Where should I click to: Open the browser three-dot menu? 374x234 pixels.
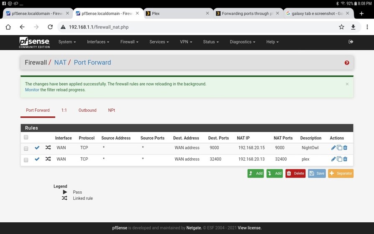367,27
